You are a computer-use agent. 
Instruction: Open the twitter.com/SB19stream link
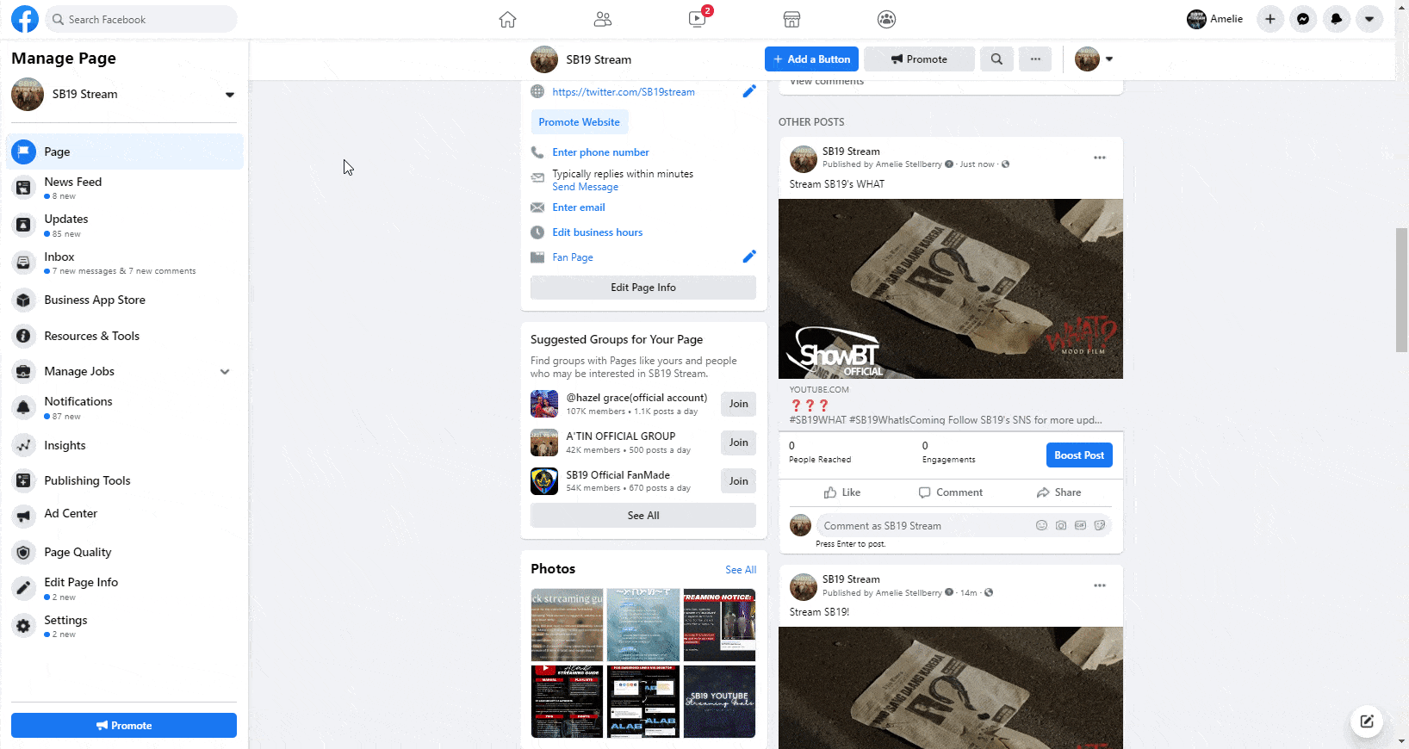click(x=624, y=92)
